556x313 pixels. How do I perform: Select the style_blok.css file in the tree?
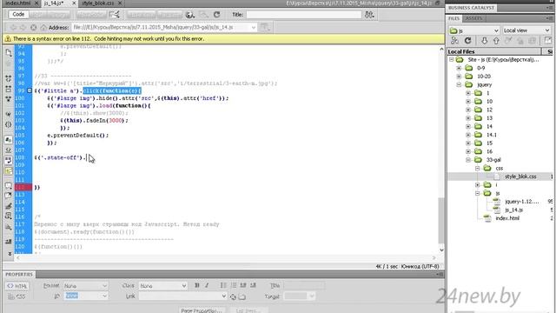pyautogui.click(x=520, y=176)
